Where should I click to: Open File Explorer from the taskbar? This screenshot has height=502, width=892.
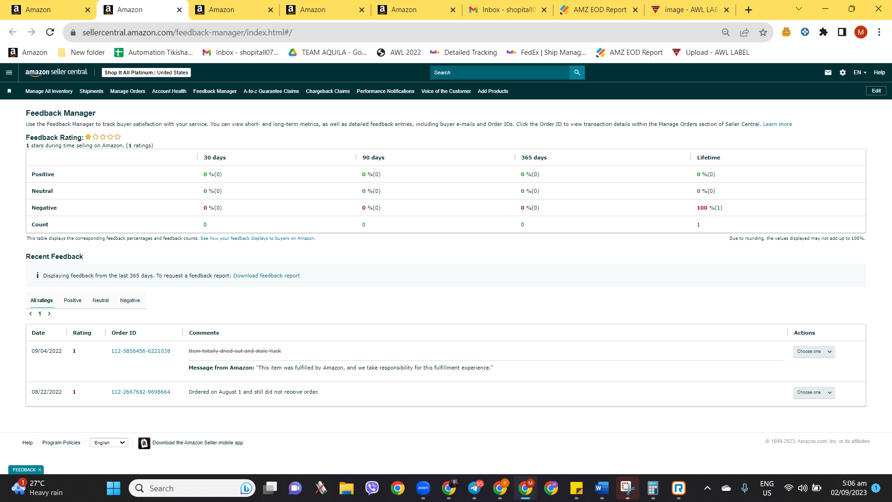point(346,488)
